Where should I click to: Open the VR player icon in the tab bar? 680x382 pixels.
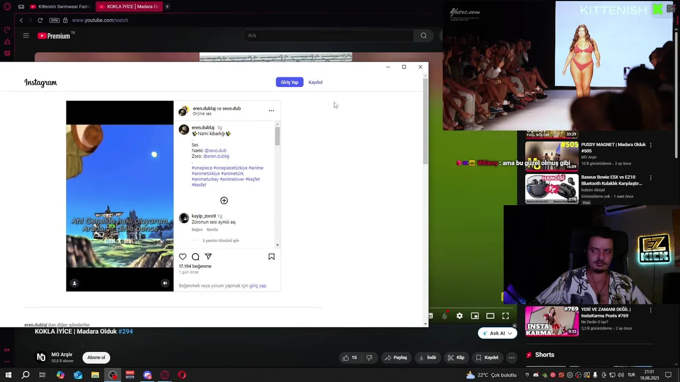tap(21, 6)
